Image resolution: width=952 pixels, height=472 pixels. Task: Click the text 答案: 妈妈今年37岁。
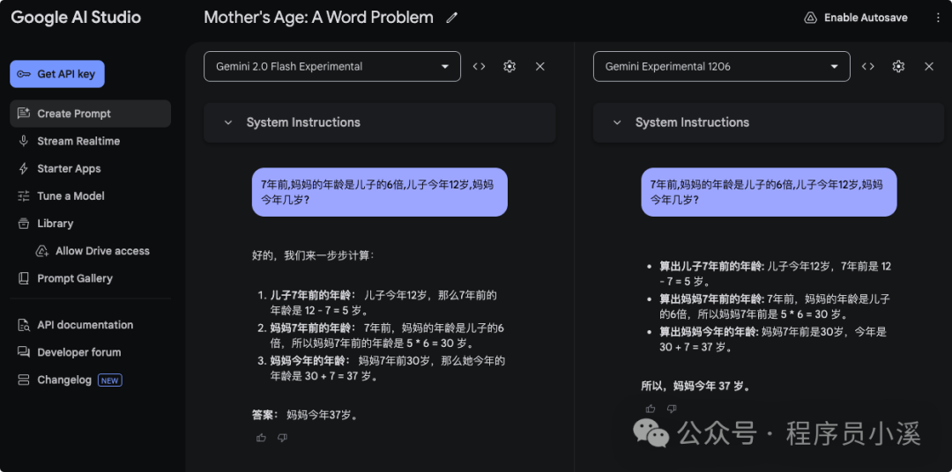305,416
